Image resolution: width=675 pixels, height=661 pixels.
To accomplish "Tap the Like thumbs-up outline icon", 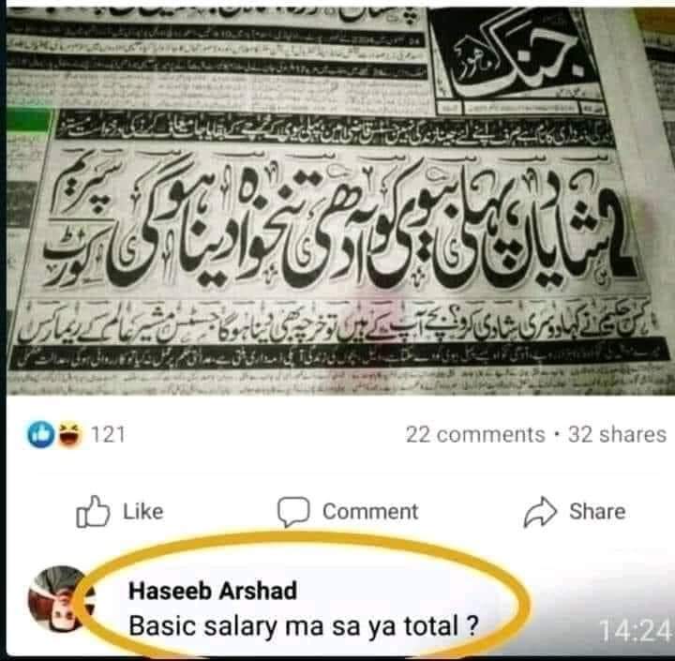I will (93, 512).
